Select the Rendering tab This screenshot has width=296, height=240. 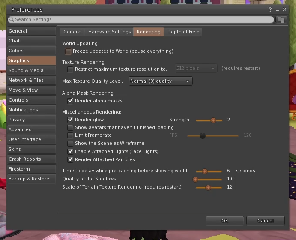(x=148, y=32)
